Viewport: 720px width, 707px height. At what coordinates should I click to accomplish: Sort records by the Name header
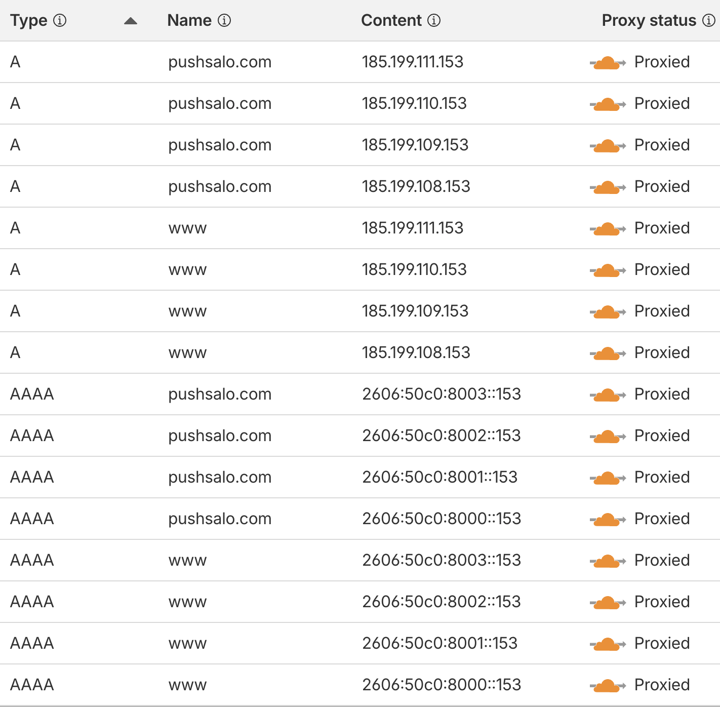(x=189, y=20)
